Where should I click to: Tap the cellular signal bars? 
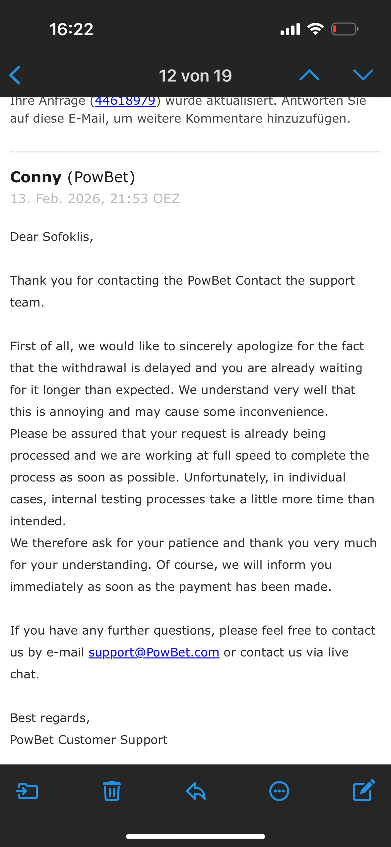point(290,29)
